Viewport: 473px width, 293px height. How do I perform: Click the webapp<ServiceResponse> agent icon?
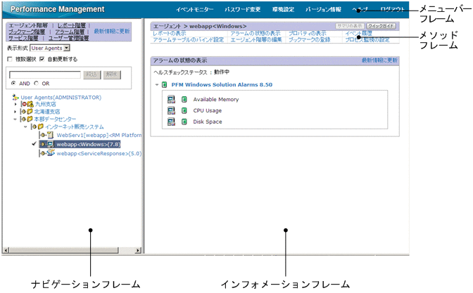[51, 153]
